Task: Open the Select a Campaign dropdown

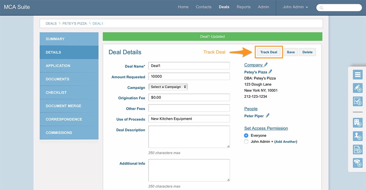Action: [x=168, y=87]
